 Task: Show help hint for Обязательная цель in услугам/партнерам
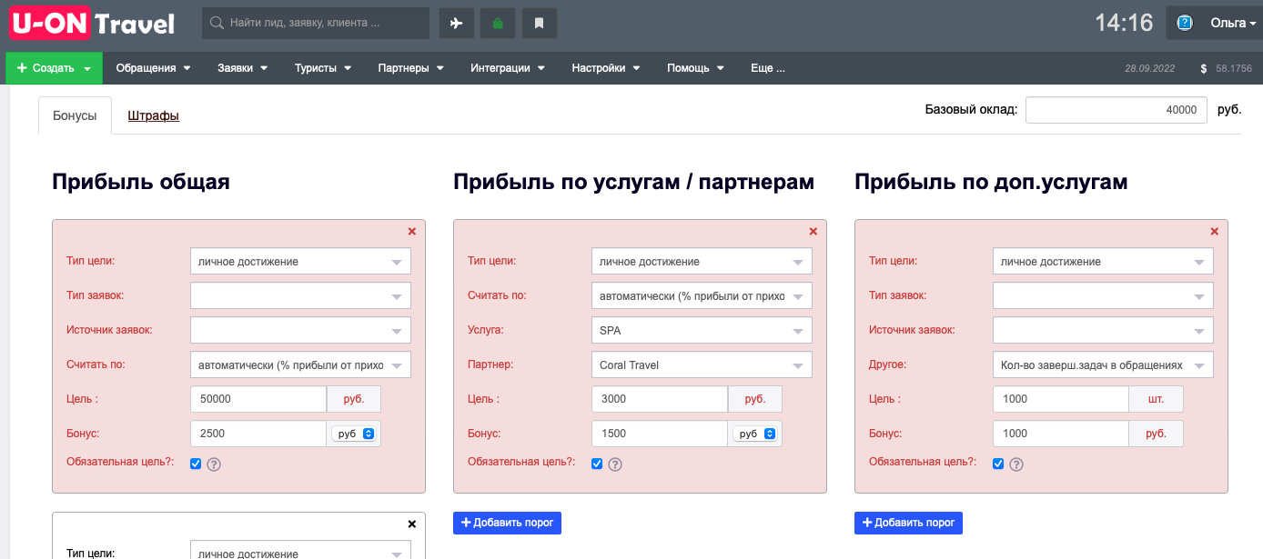click(x=615, y=464)
